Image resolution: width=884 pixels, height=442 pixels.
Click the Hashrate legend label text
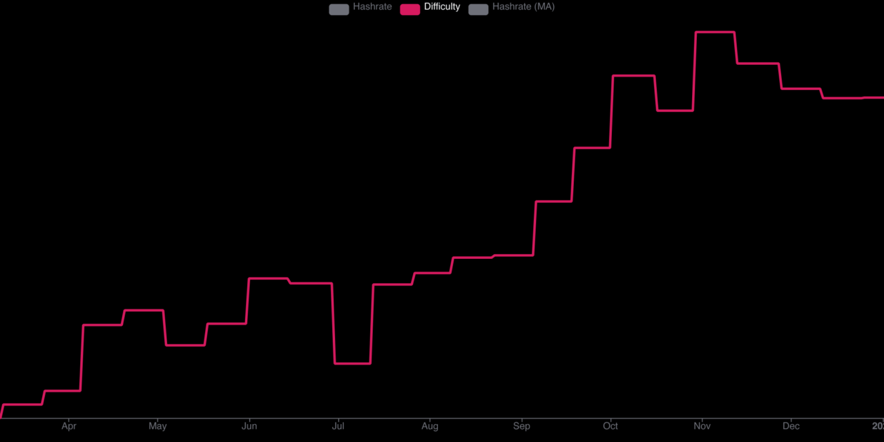(372, 7)
